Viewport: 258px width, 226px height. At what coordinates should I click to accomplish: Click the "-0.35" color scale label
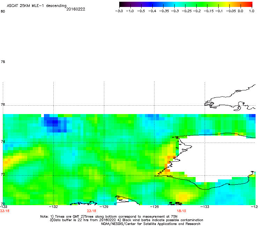164,11
